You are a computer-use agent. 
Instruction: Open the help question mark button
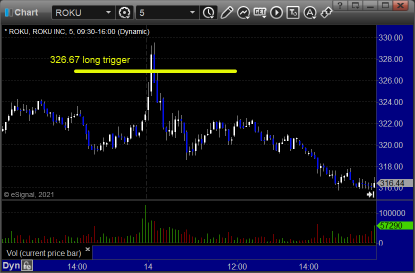point(340,5)
